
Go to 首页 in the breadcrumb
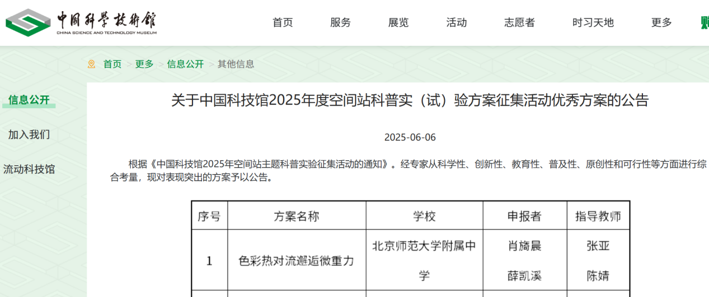coord(112,64)
